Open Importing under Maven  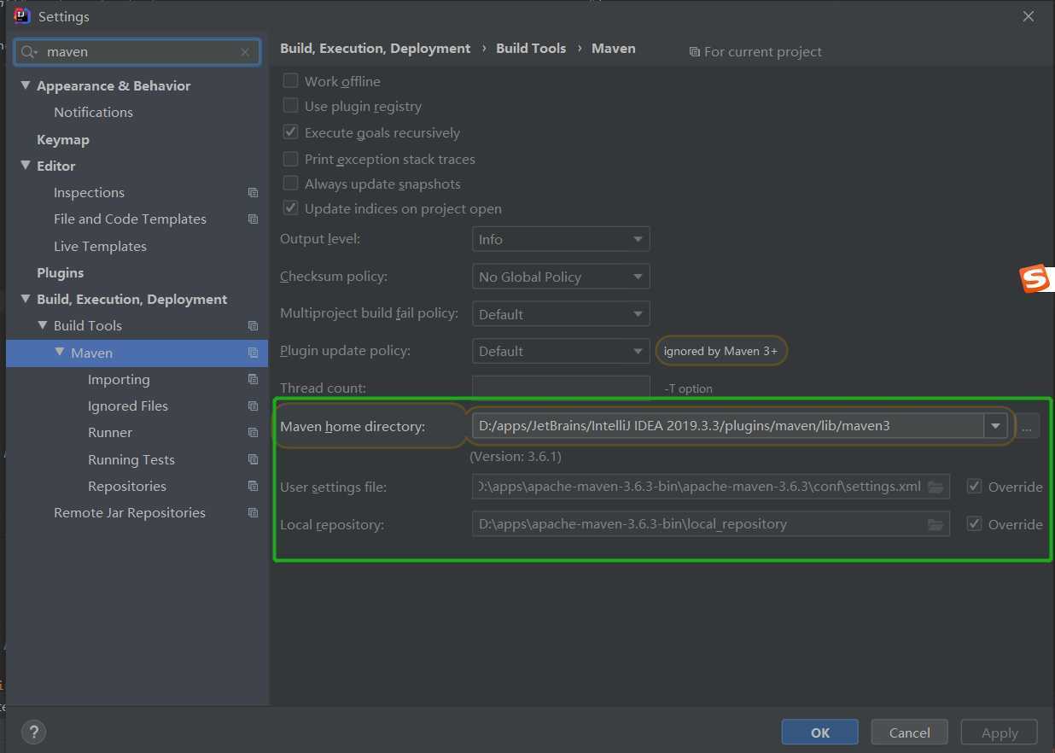point(119,380)
